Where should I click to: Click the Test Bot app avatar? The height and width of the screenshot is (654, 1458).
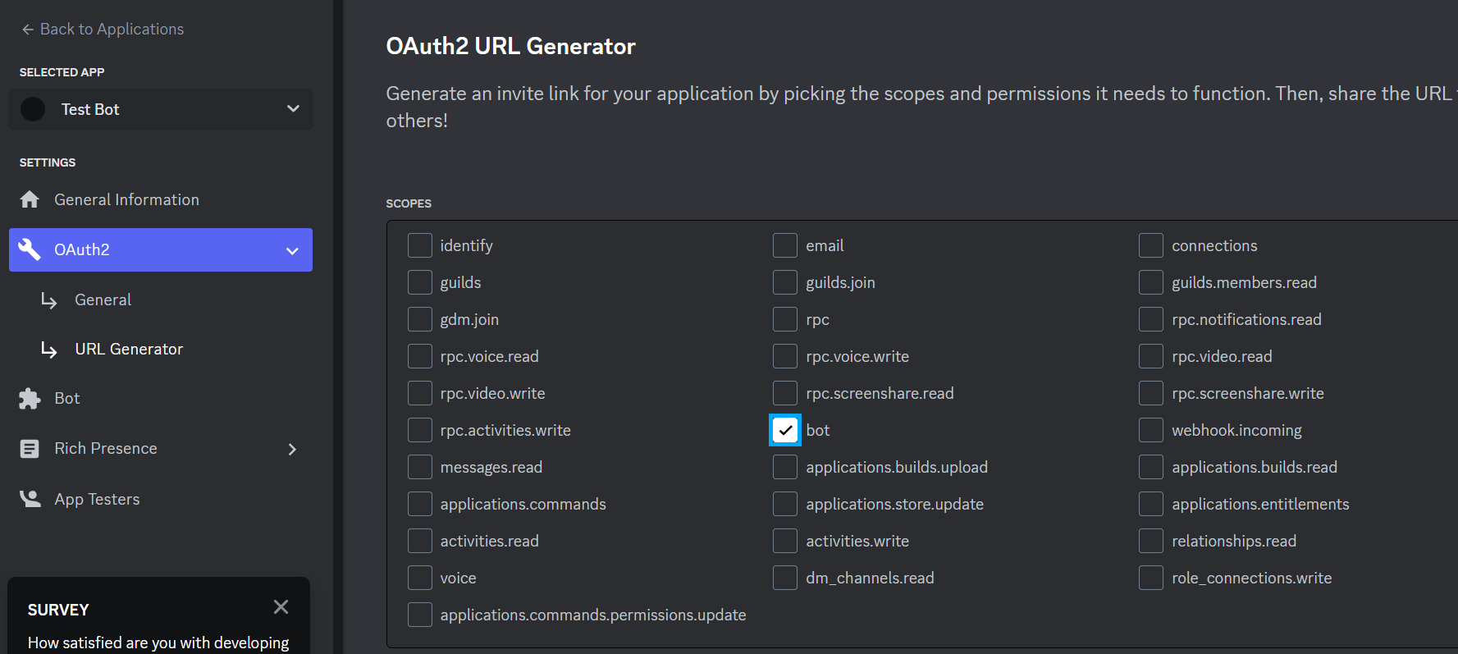(32, 108)
